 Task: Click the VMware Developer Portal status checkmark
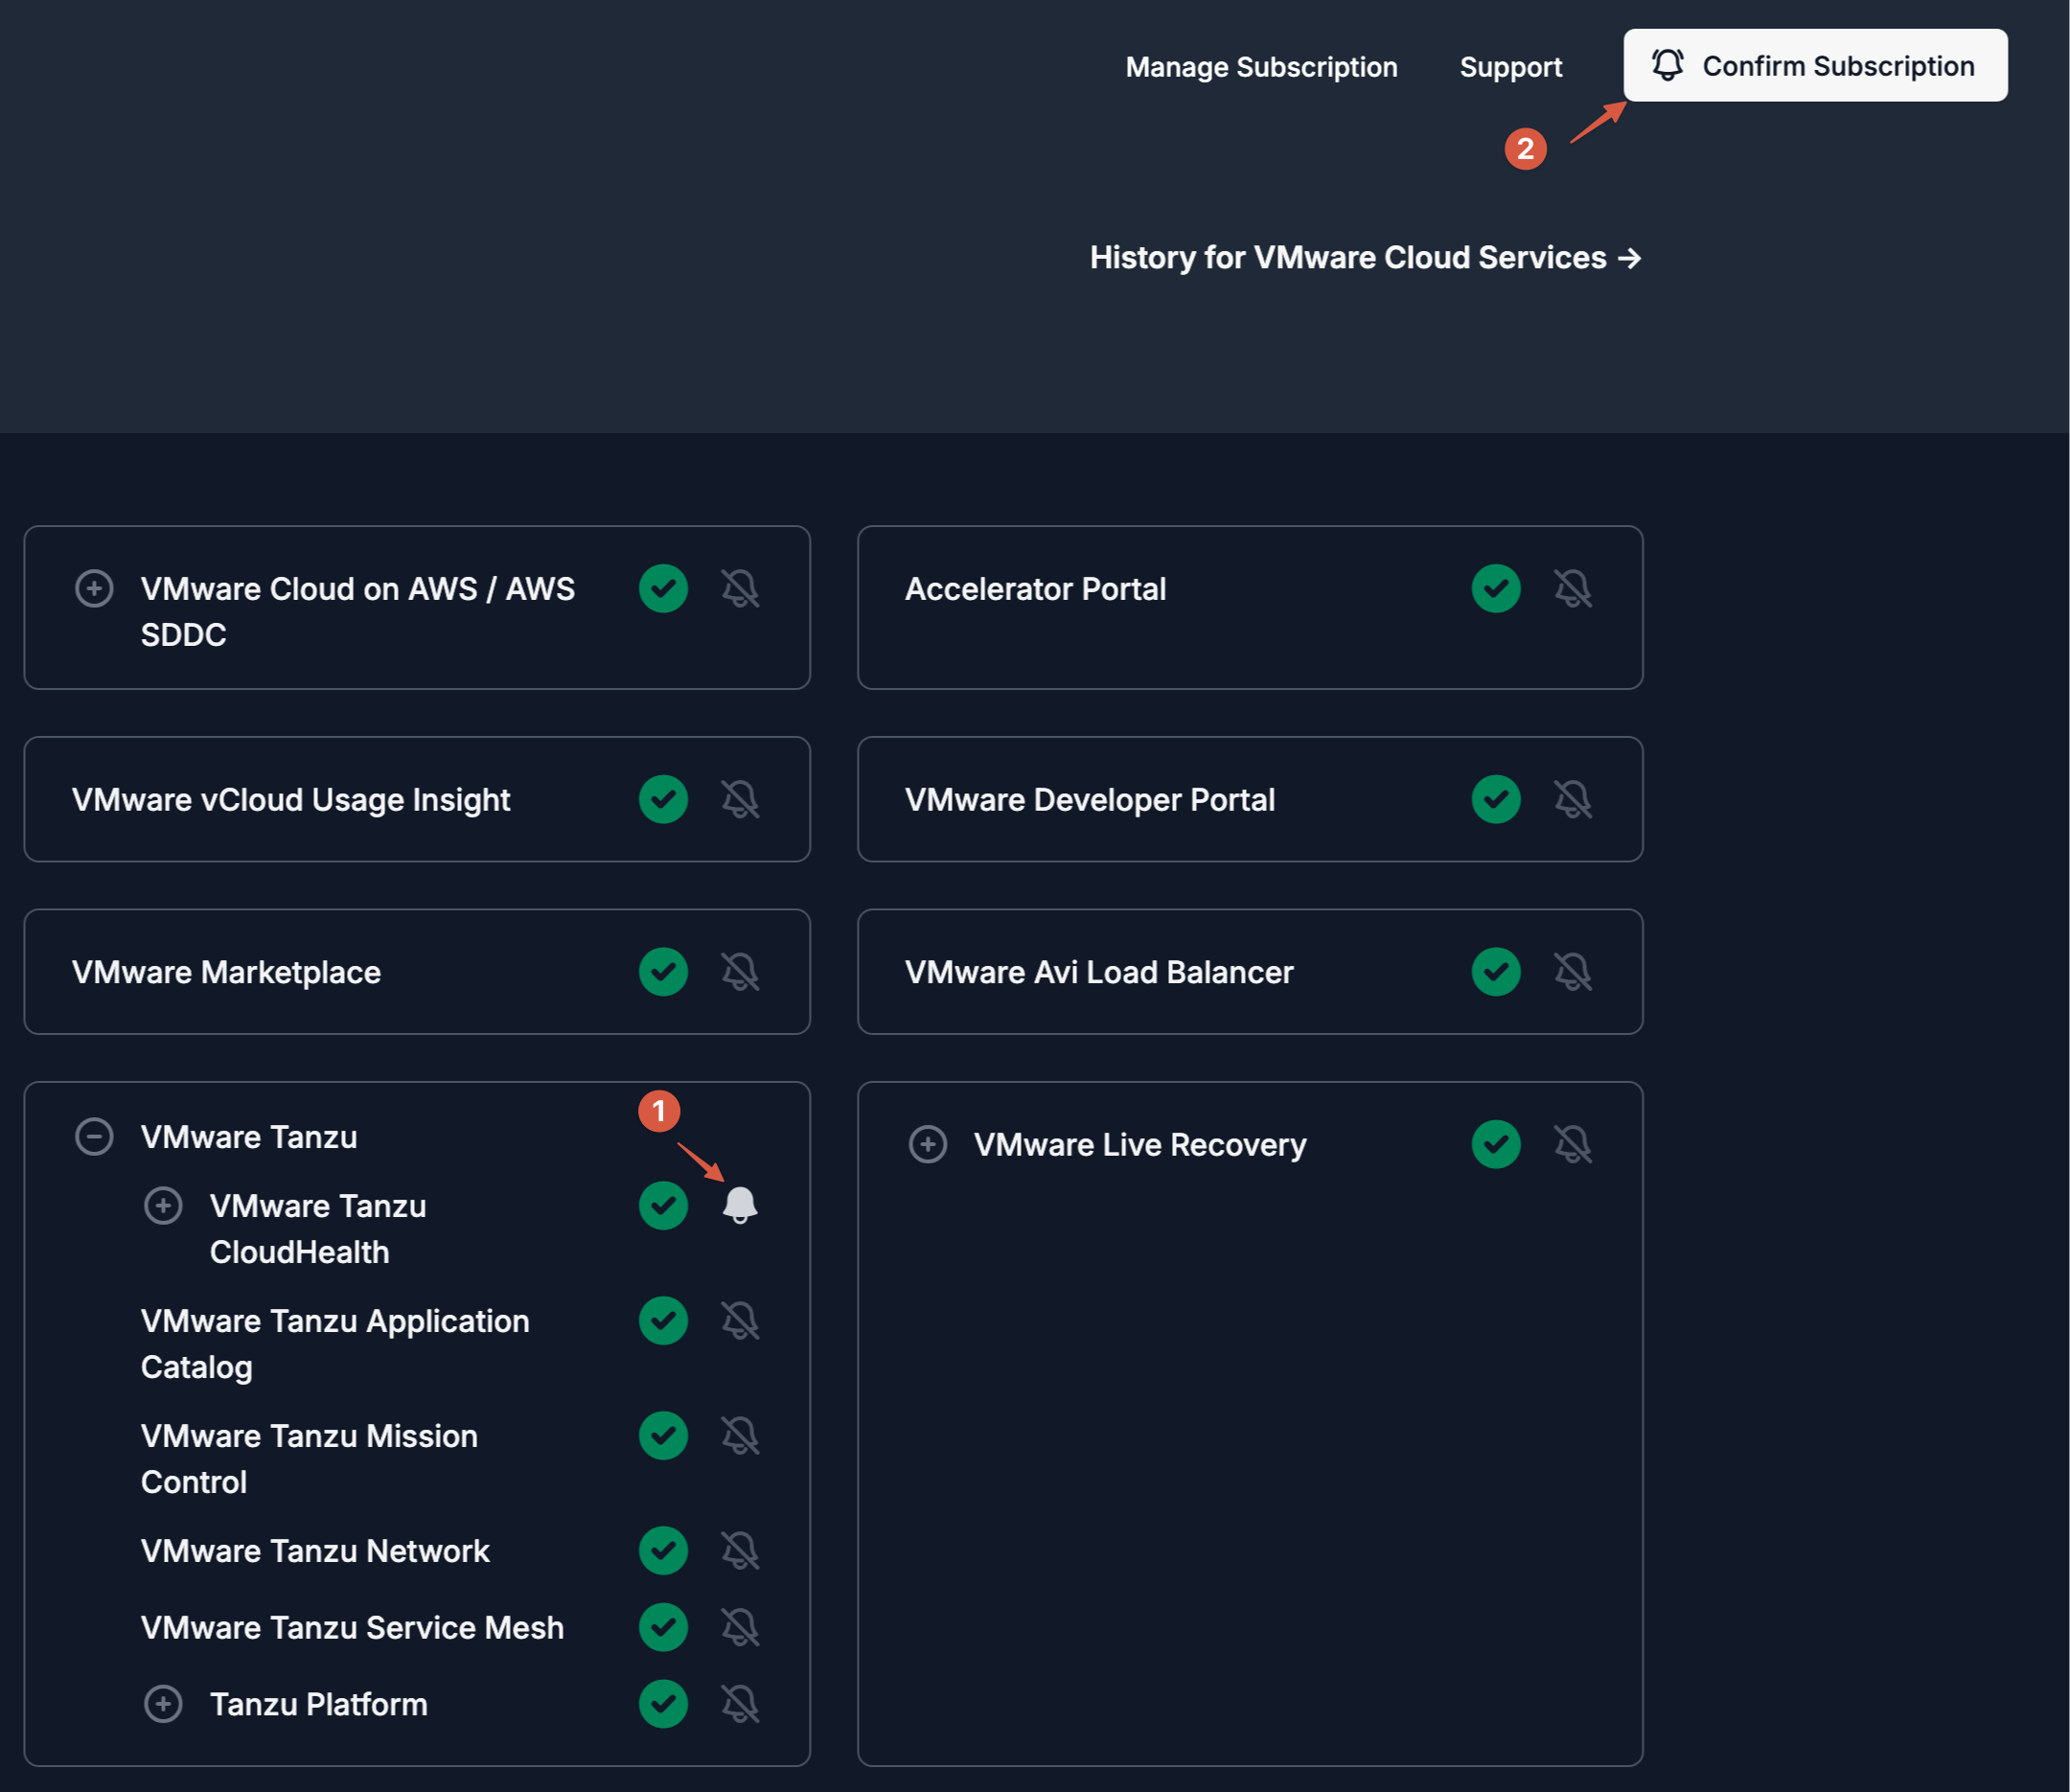pyautogui.click(x=1495, y=799)
